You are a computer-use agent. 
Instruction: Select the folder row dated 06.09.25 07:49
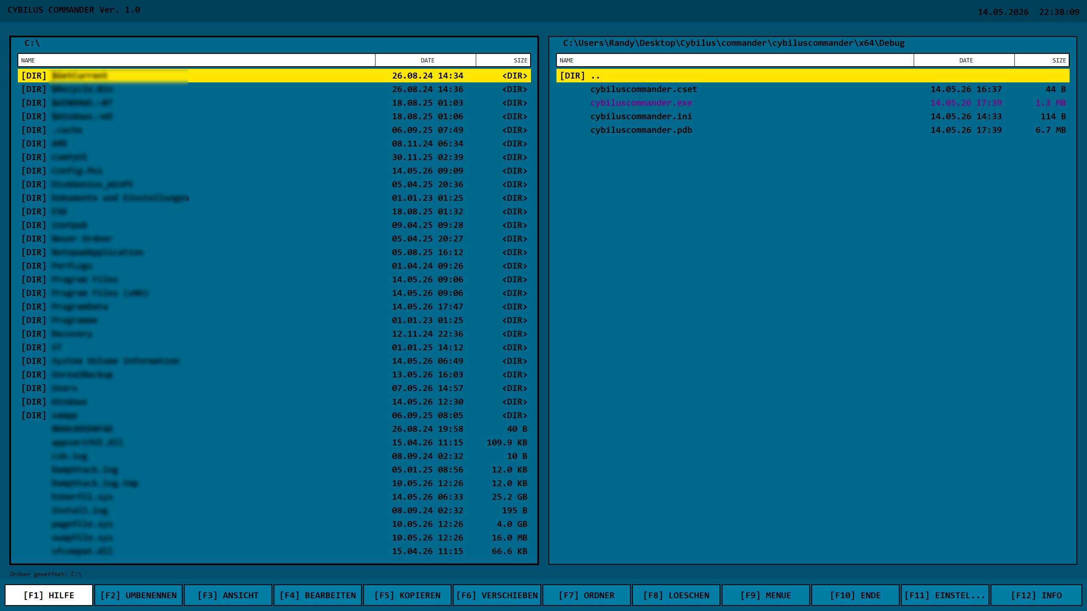click(x=274, y=130)
